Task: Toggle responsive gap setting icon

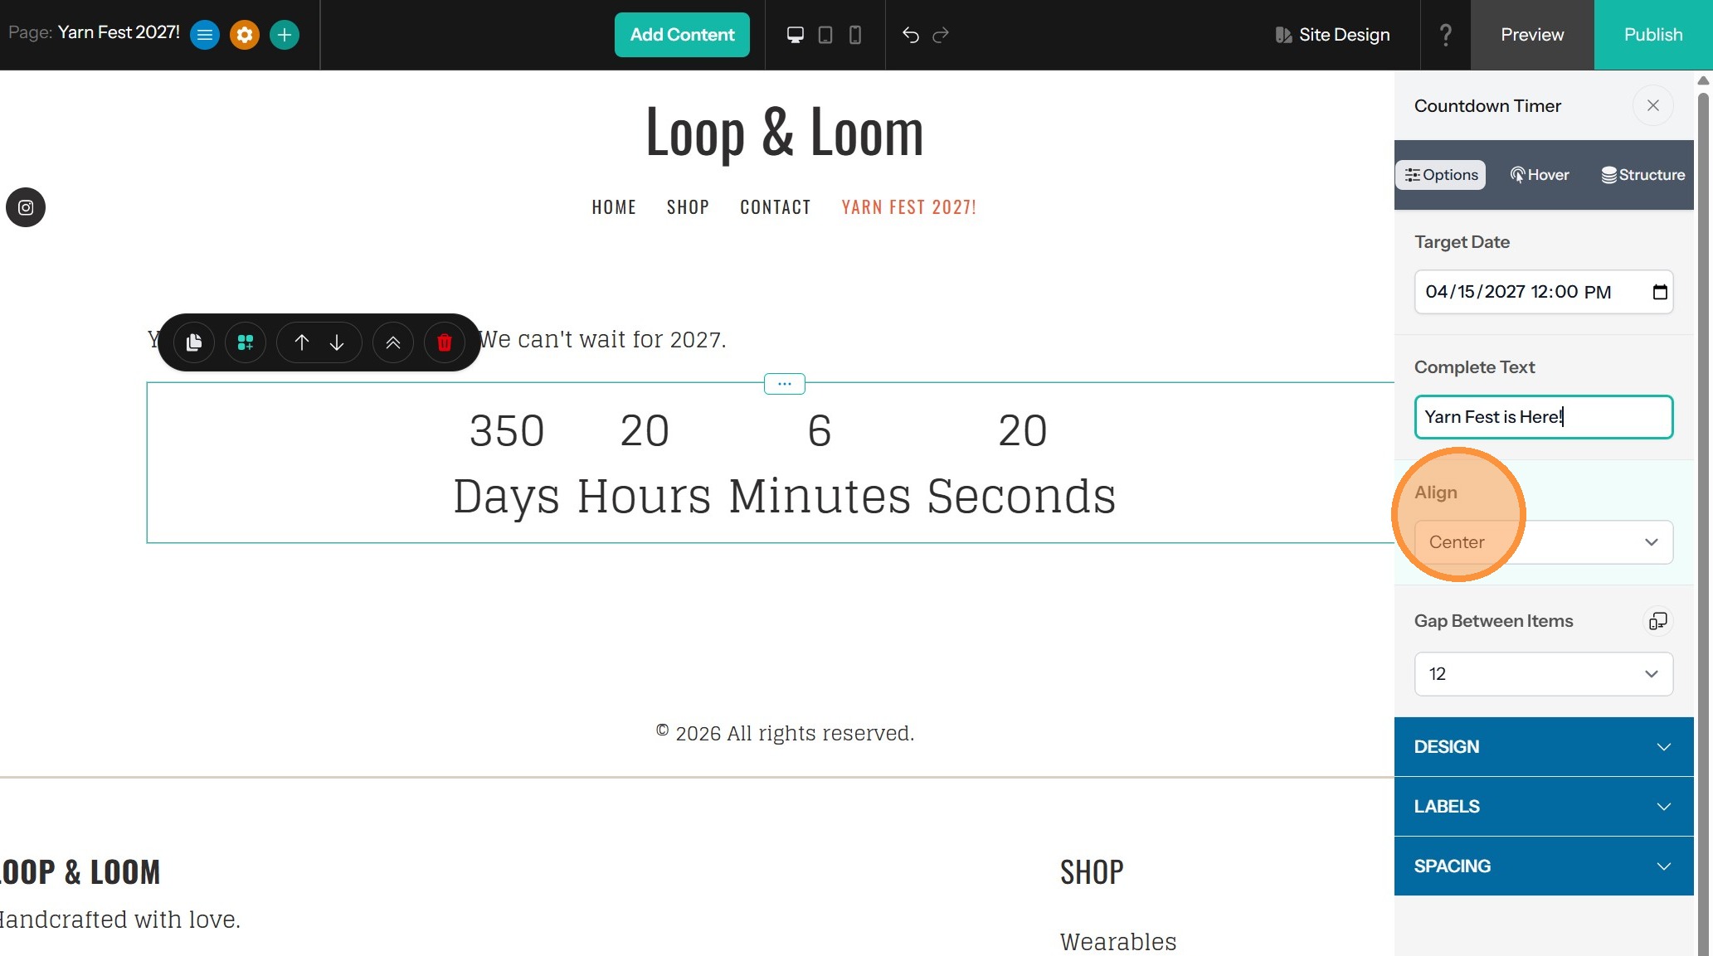Action: pyautogui.click(x=1657, y=621)
